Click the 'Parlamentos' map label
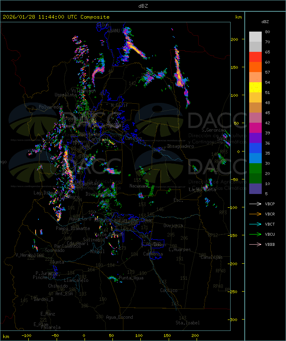The width and height of the screenshot is (286, 341). 68,246
